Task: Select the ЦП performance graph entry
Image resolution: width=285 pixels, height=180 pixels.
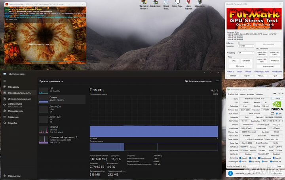Action: [x=62, y=90]
